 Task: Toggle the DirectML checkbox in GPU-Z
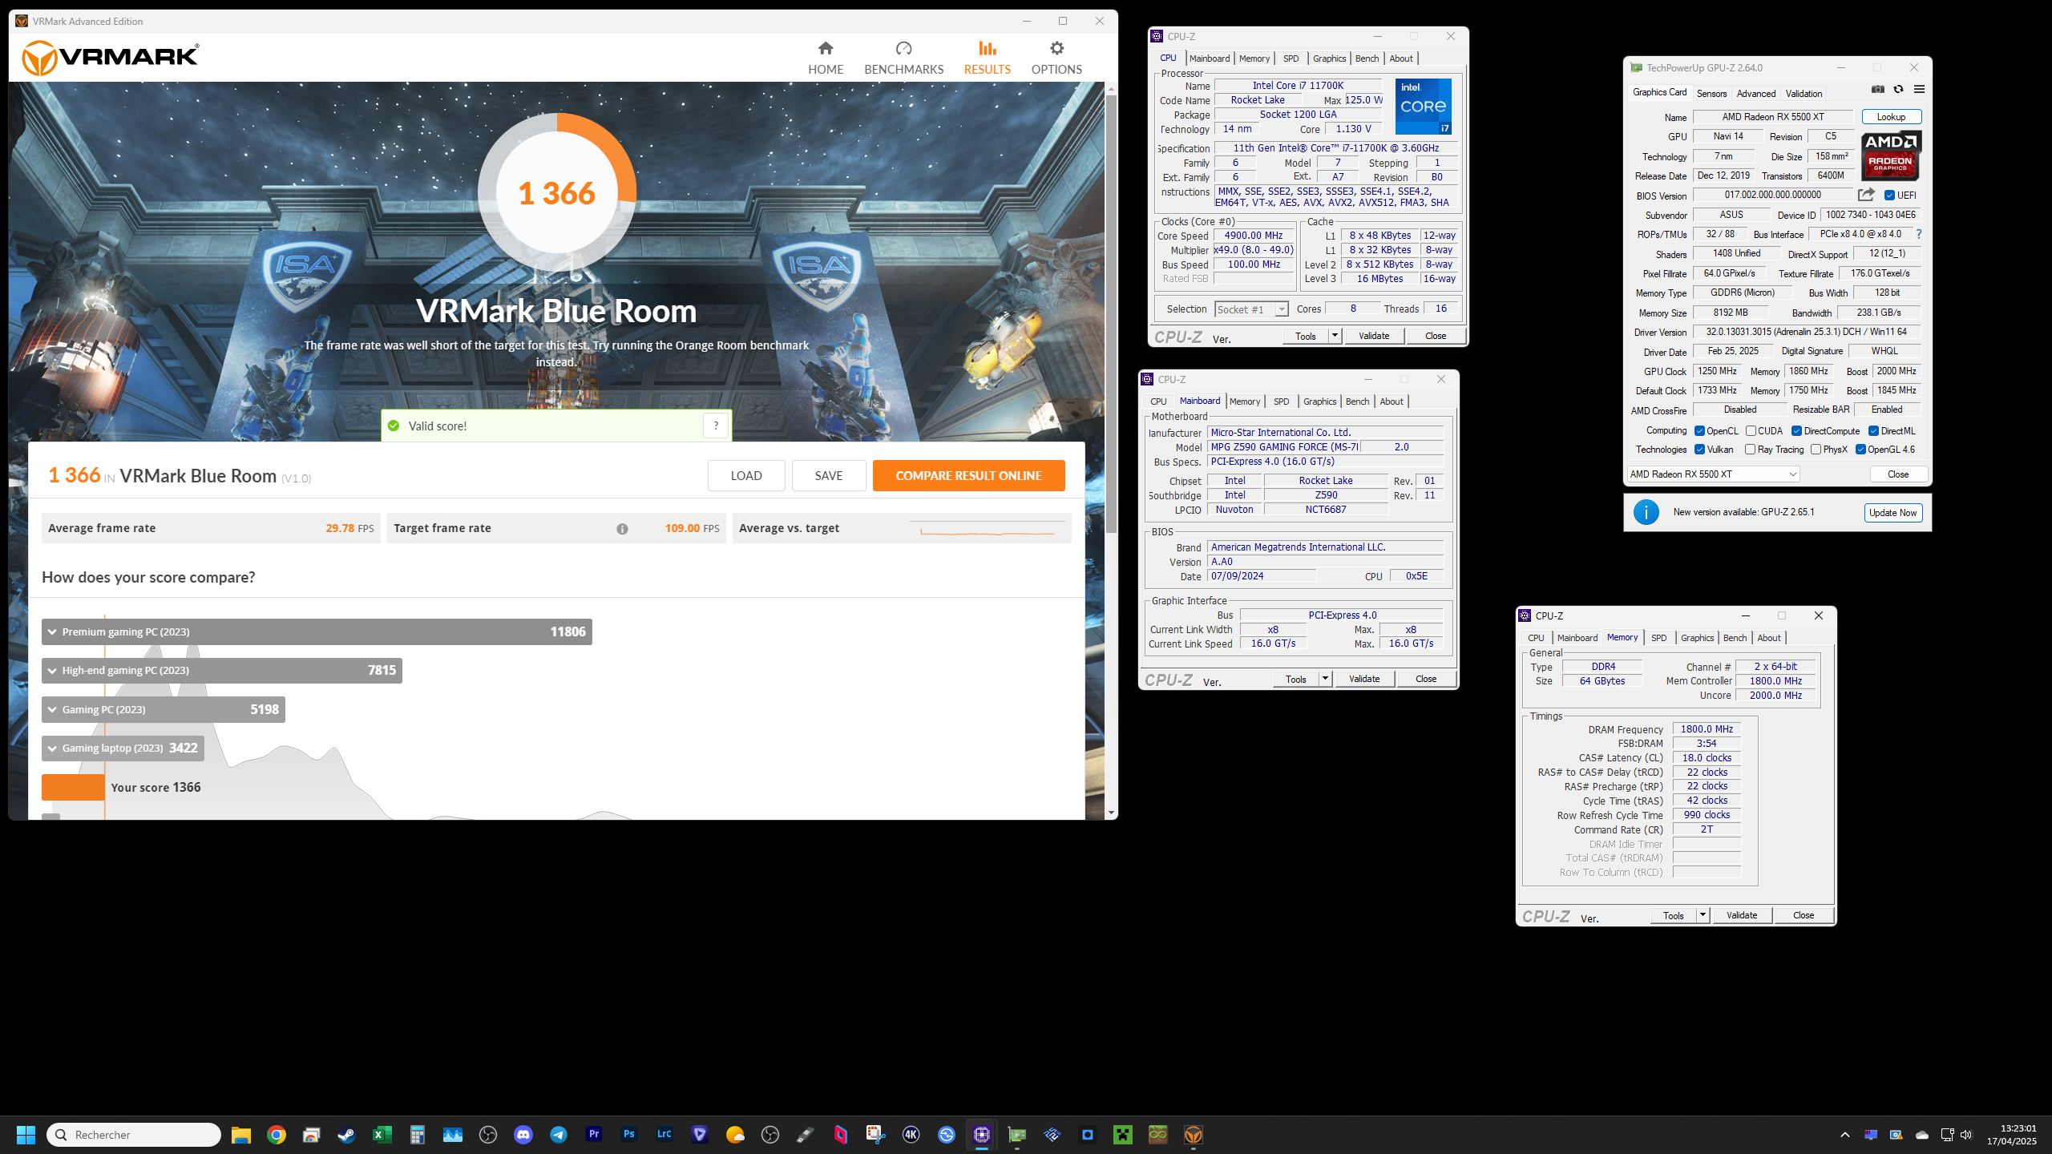tap(1873, 431)
